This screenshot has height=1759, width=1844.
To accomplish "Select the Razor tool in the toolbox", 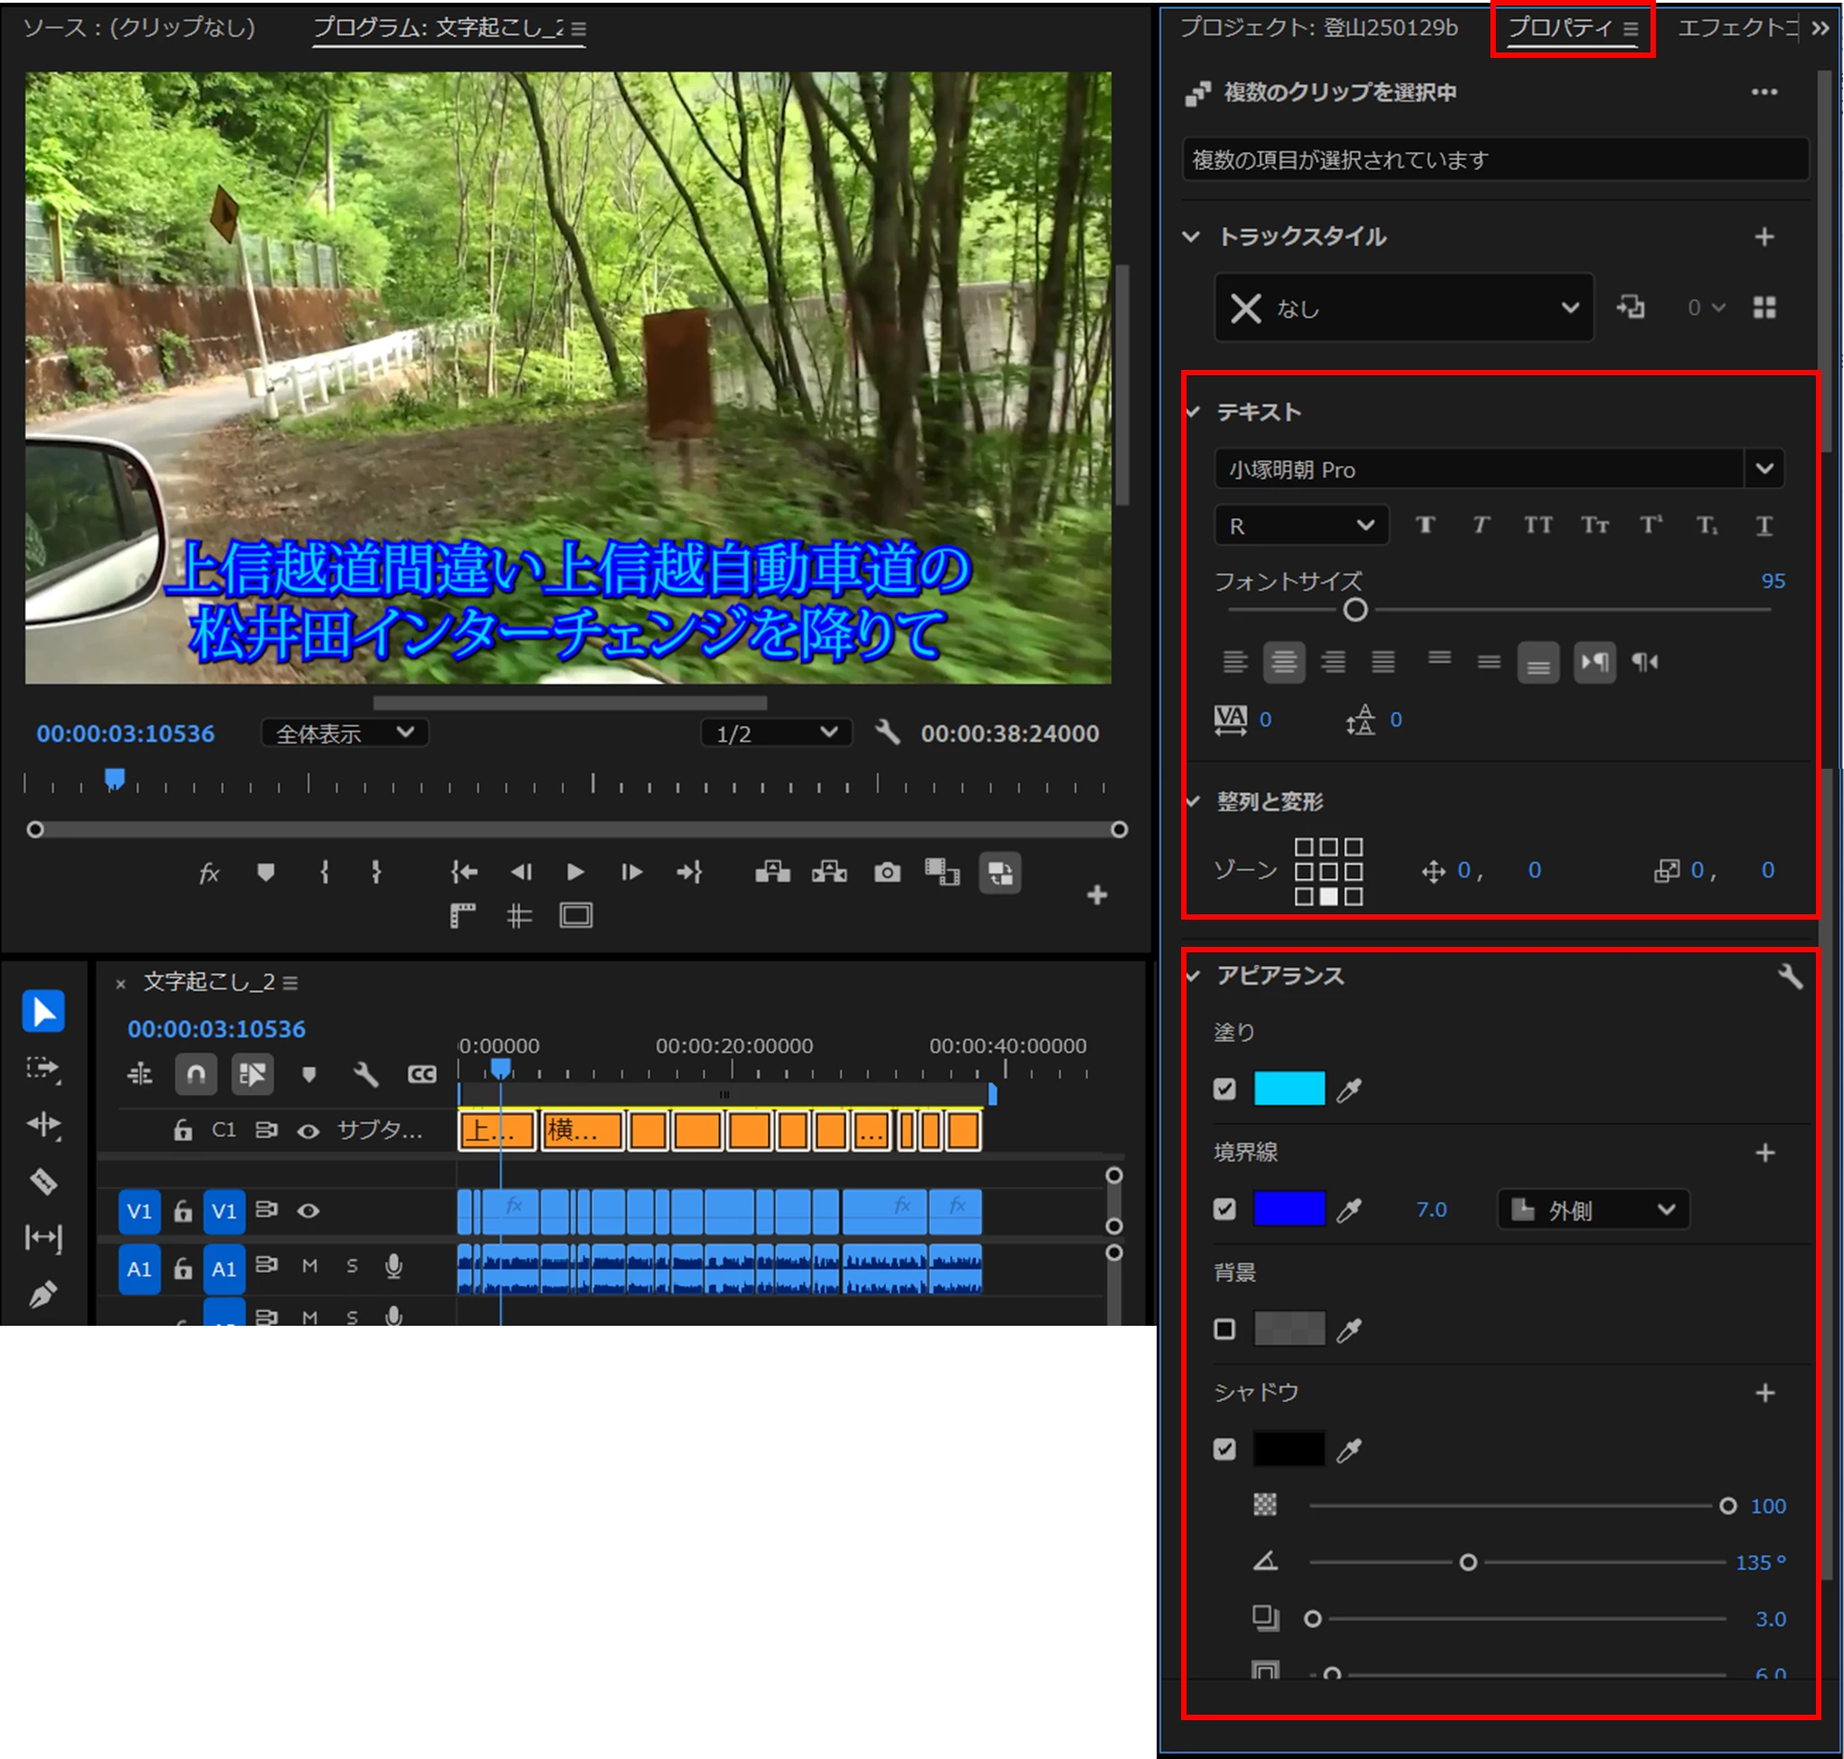I will [x=43, y=1181].
